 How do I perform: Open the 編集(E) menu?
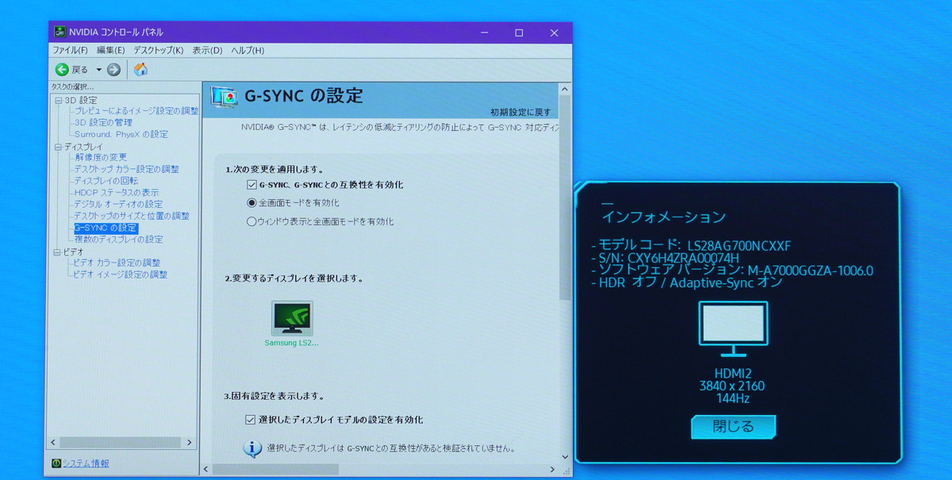coord(110,51)
